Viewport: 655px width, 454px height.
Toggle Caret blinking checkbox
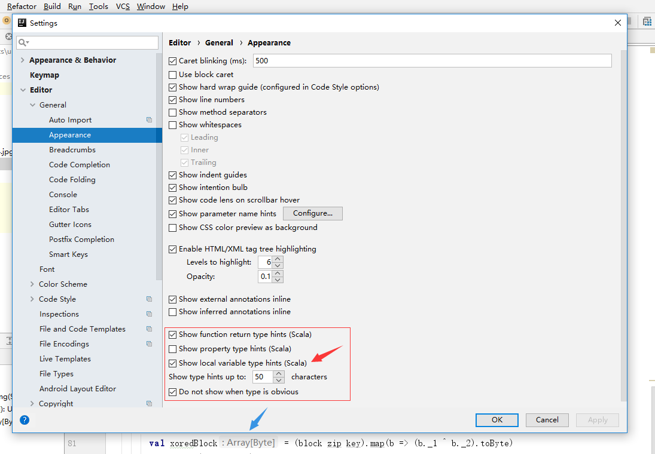pyautogui.click(x=172, y=61)
